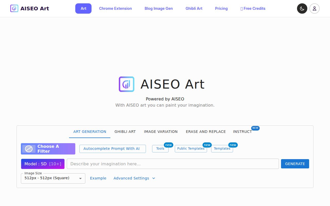Click the GENERATE button
The width and height of the screenshot is (330, 206).
295,164
